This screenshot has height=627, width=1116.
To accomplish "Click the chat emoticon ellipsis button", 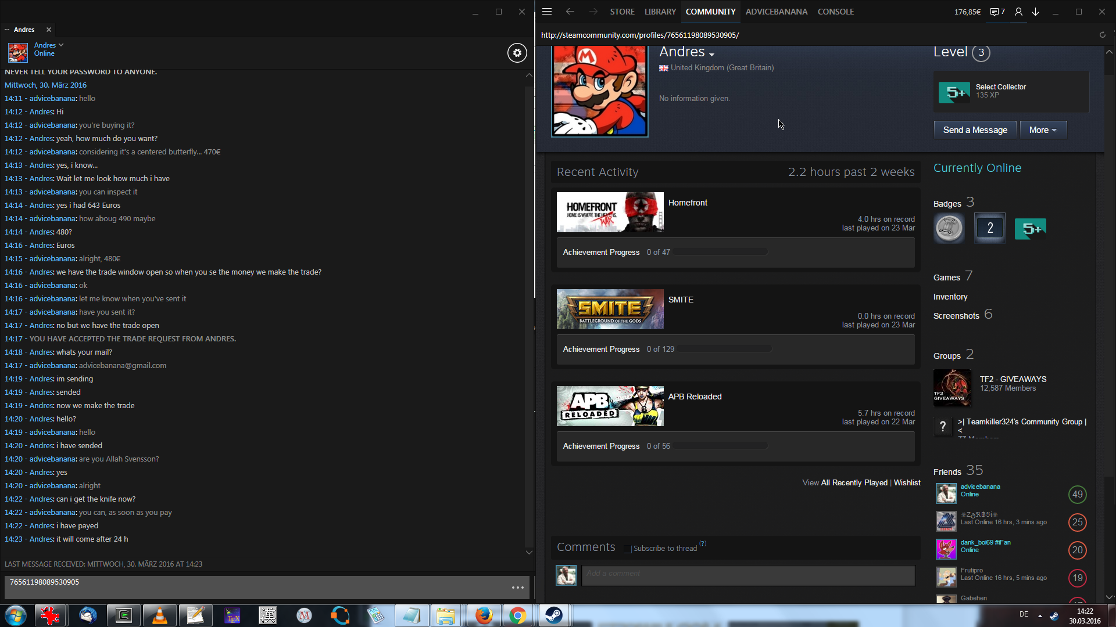I will tap(517, 588).
